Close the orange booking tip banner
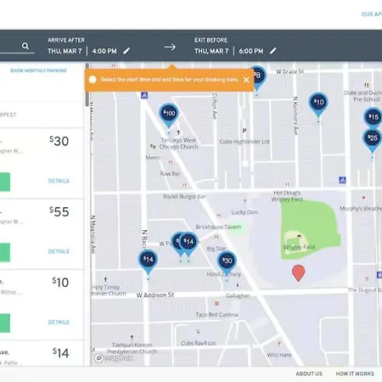 pyautogui.click(x=246, y=80)
